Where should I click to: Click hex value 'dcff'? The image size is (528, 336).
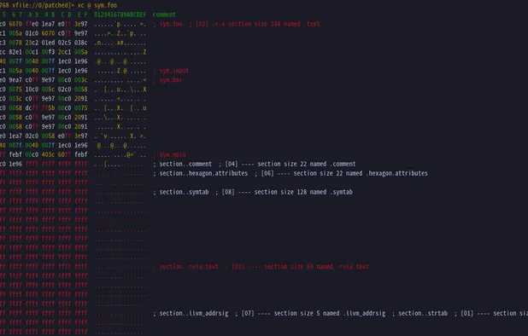tap(32, 107)
